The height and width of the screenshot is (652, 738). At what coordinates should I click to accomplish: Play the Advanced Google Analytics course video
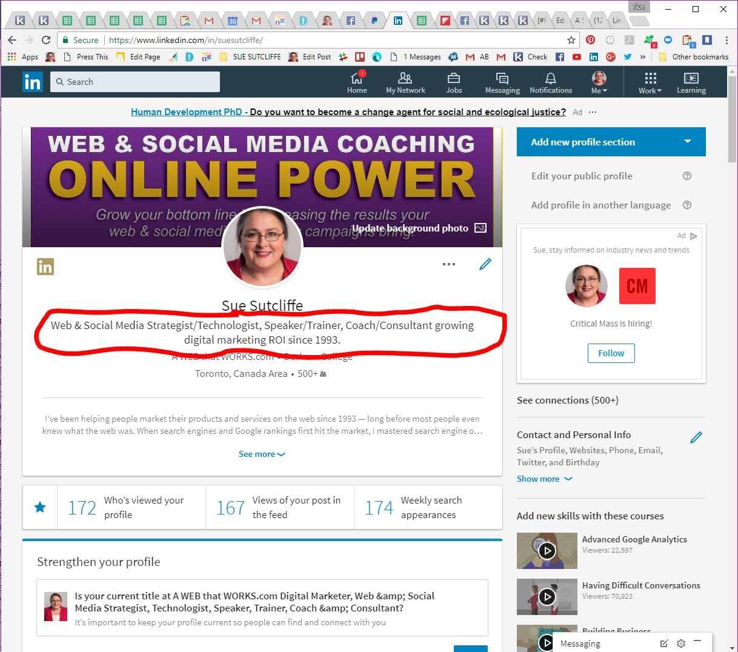tap(547, 551)
